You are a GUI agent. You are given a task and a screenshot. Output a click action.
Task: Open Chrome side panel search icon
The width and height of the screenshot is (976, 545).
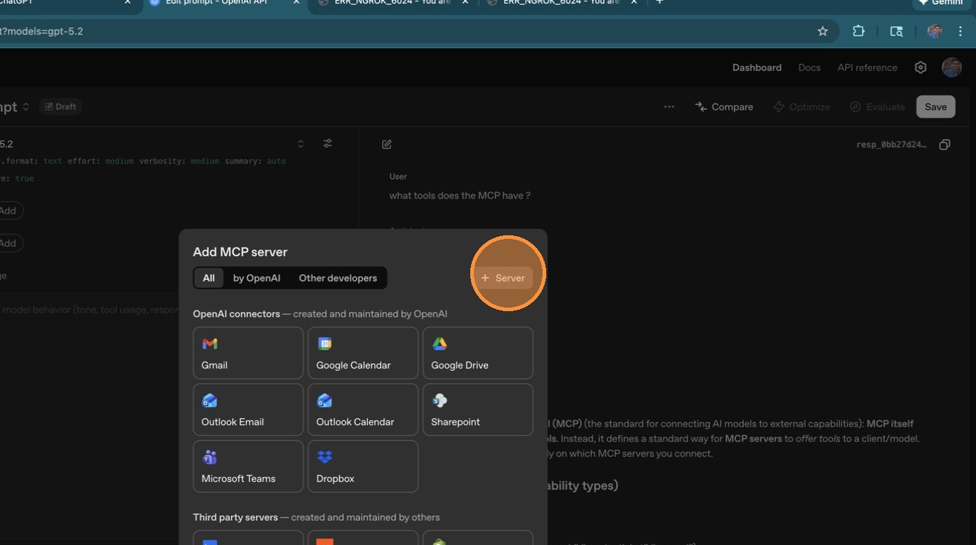(x=897, y=31)
